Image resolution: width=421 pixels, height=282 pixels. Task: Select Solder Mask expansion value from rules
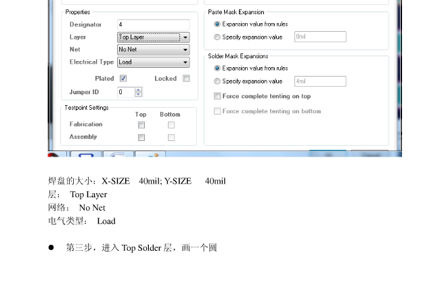[217, 68]
